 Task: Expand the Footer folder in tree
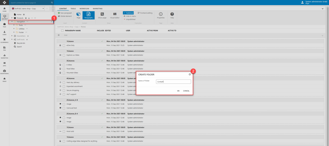(14, 32)
